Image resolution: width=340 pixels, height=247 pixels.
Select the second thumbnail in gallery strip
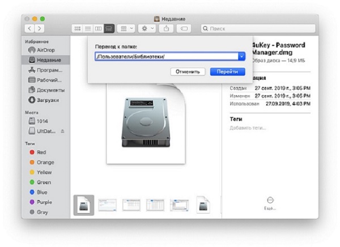pos(107,205)
